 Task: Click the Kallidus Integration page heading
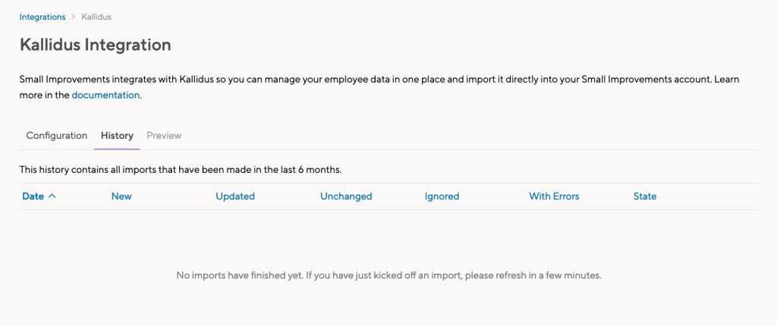tap(95, 45)
